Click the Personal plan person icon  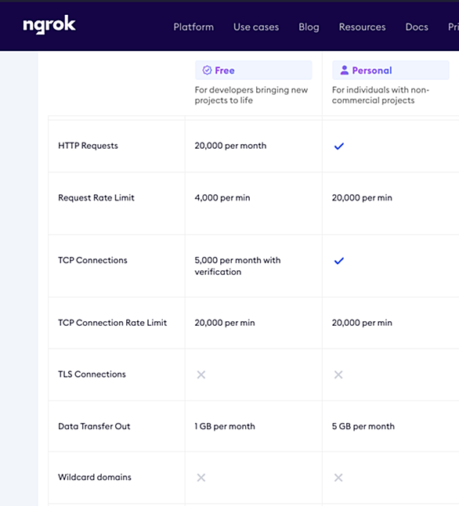point(345,70)
